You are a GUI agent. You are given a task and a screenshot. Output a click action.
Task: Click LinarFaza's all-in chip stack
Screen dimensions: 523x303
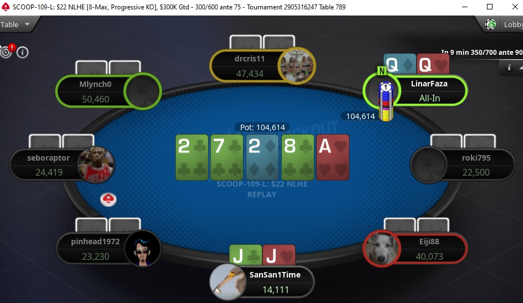[x=386, y=101]
